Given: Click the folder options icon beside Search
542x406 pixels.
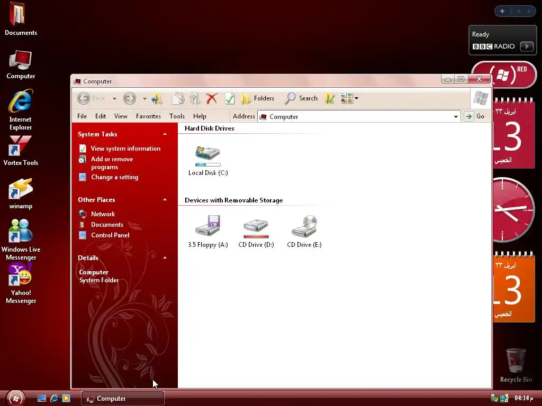Looking at the screenshot, I should [x=330, y=99].
